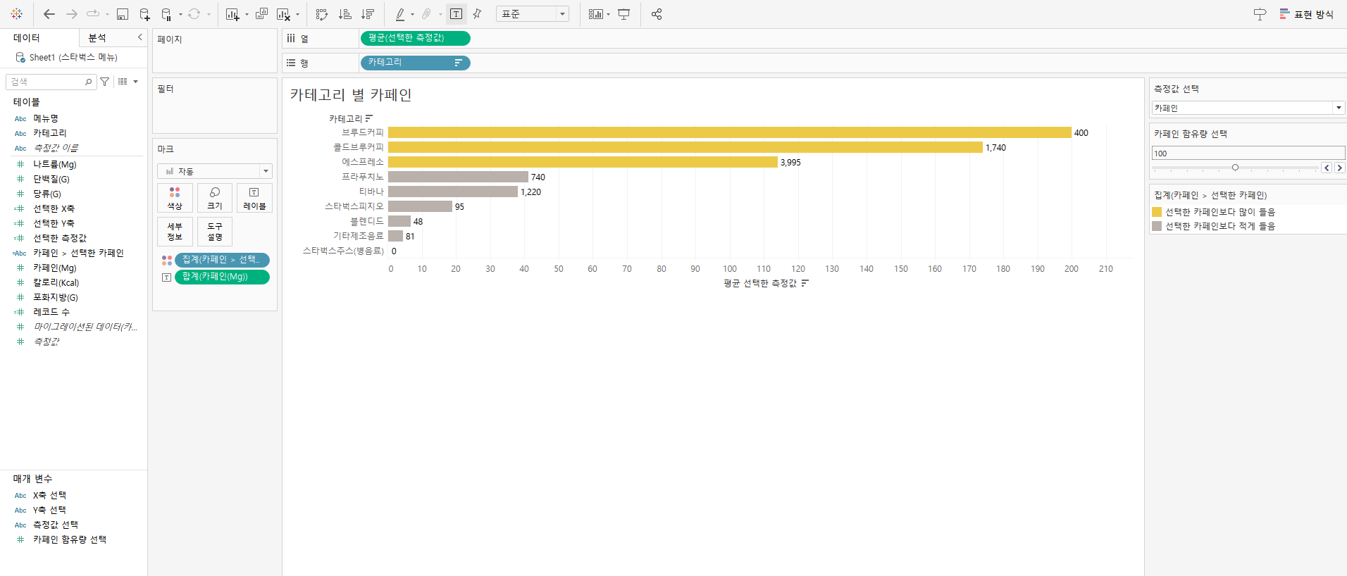Viewport: 1347px width, 576px height.
Task: Click the 카페인 함유량 value input field
Action: point(1248,153)
